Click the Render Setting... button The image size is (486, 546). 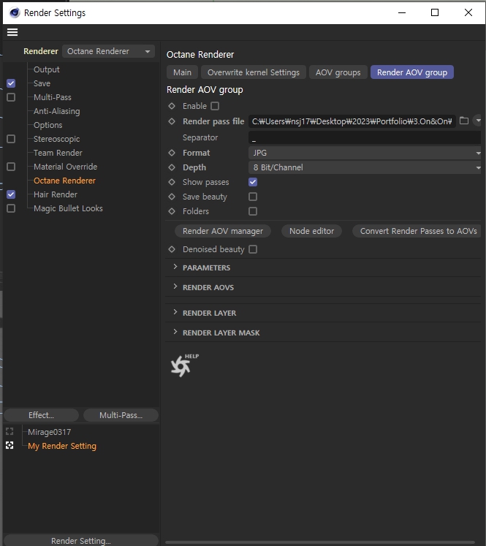(81, 540)
